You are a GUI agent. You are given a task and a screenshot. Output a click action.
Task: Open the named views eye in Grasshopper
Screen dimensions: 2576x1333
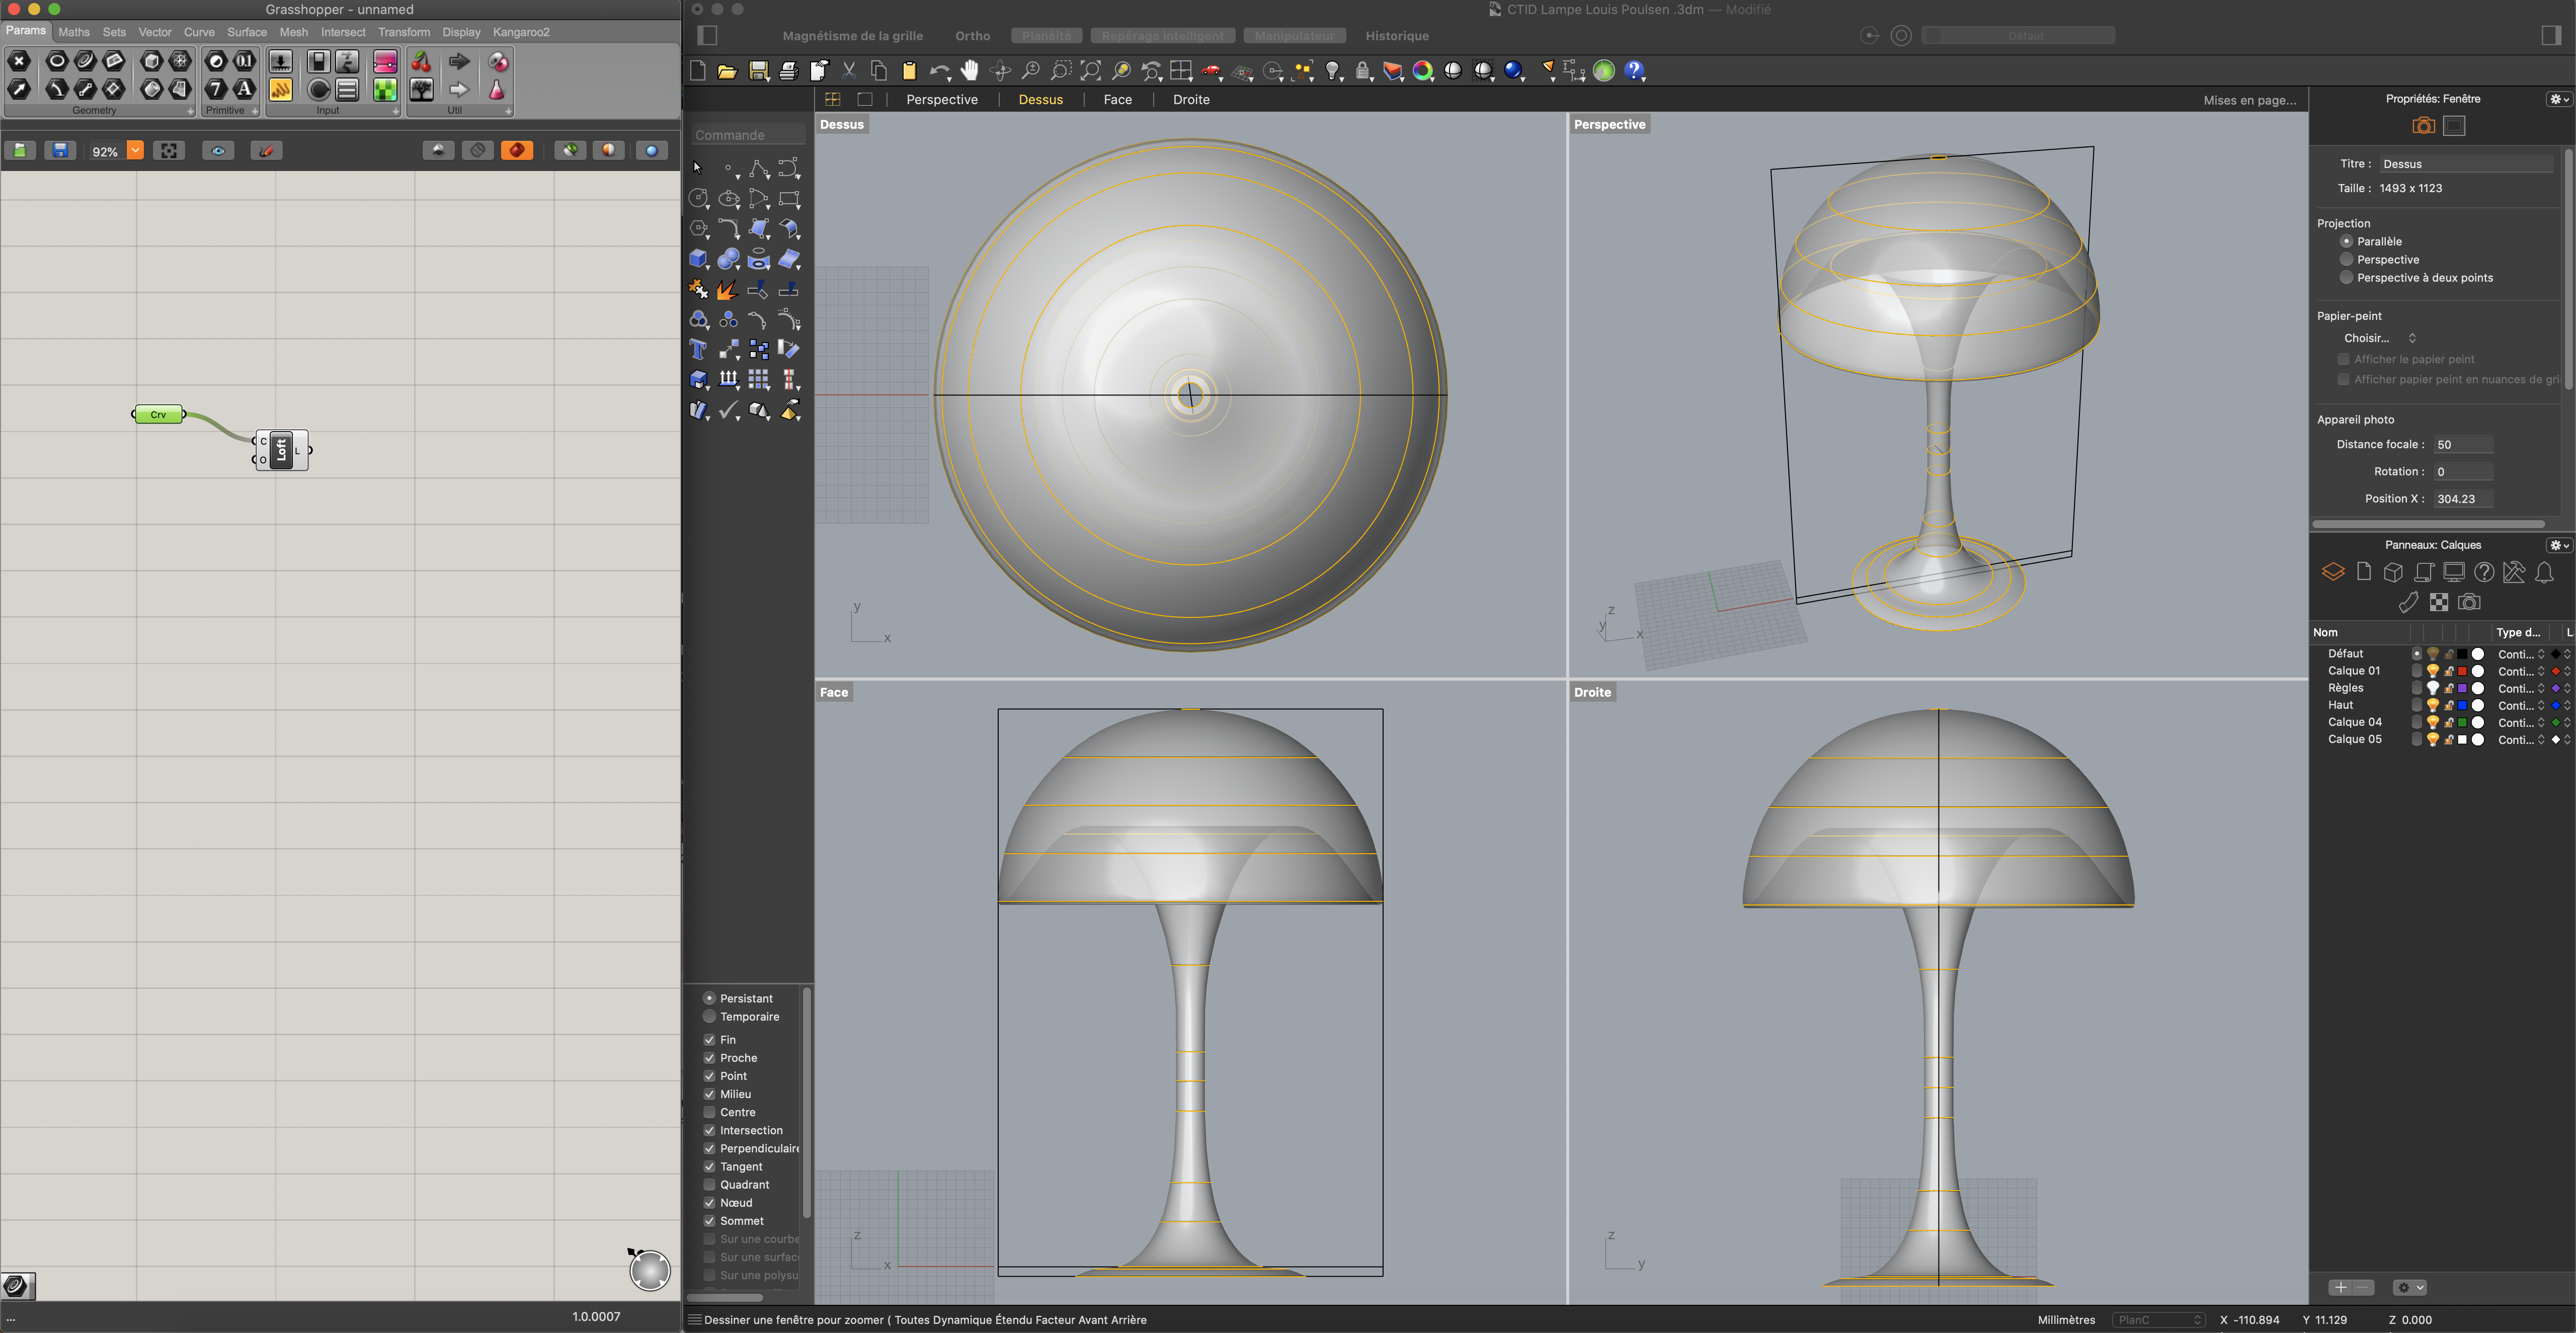(x=218, y=150)
